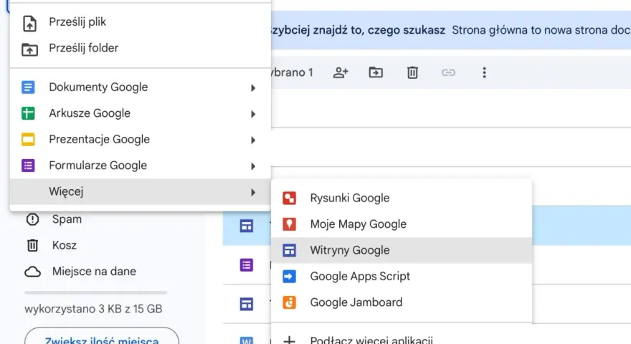This screenshot has height=344, width=631.
Task: Choose Witryny Google from submenu
Action: pos(402,250)
